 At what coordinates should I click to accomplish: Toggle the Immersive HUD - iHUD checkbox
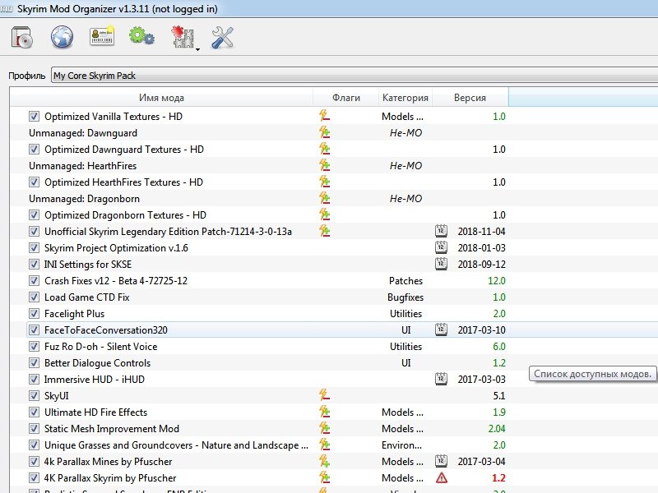(34, 380)
